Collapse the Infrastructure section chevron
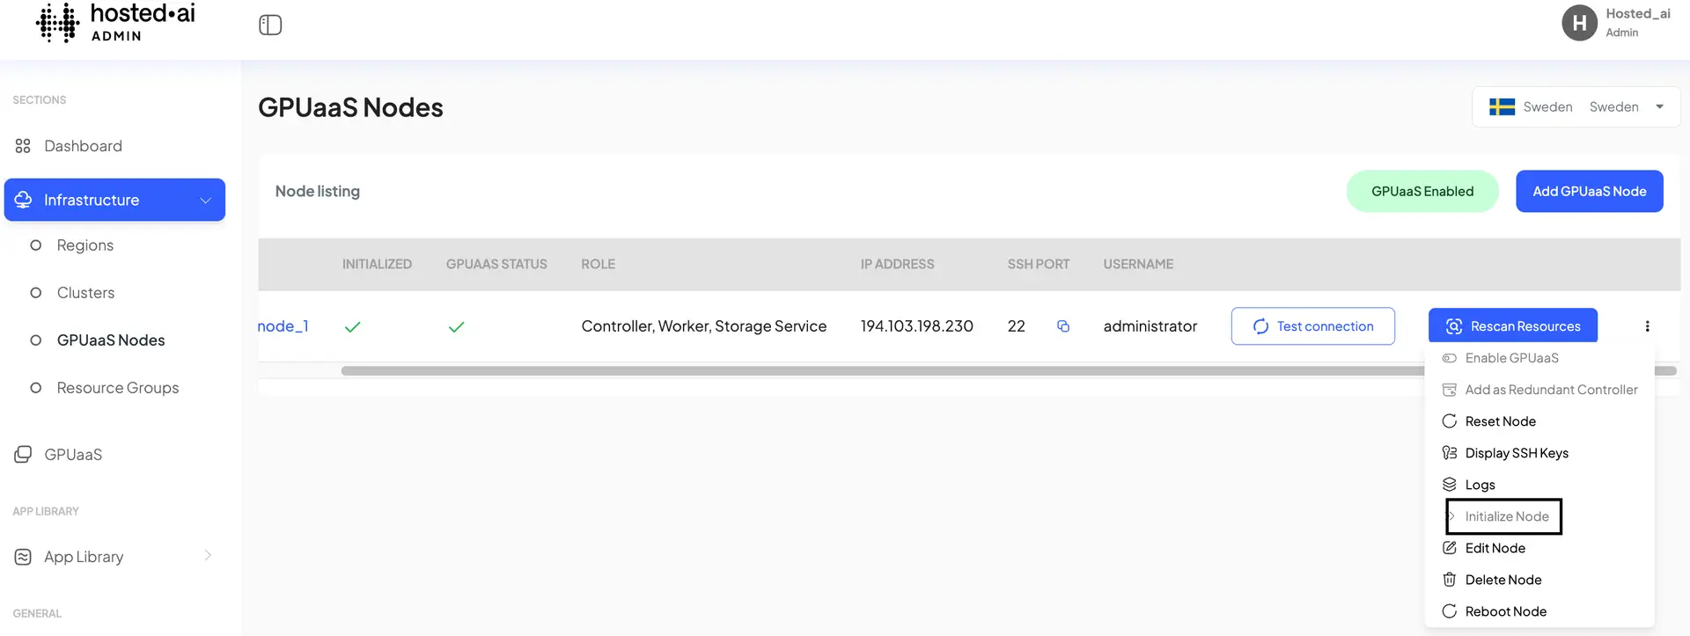Image resolution: width=1690 pixels, height=636 pixels. [205, 201]
